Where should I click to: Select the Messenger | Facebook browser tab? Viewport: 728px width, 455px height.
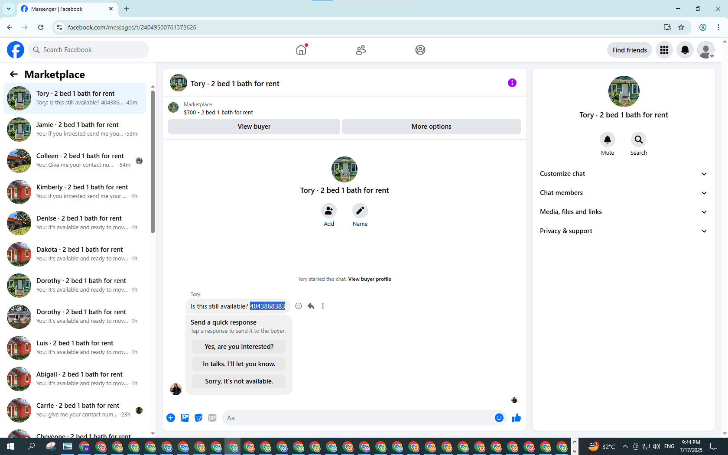pyautogui.click(x=67, y=9)
